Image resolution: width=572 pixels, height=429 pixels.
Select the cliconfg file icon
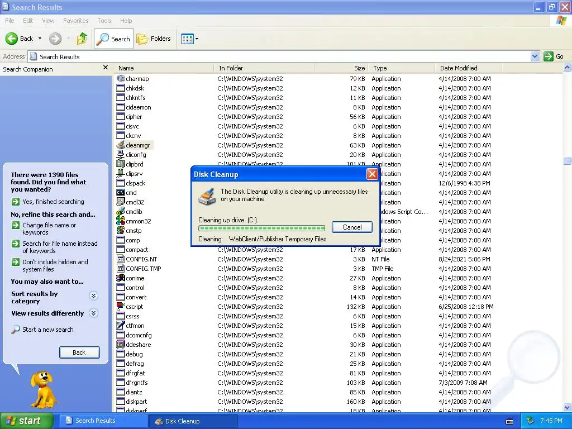[x=121, y=154]
